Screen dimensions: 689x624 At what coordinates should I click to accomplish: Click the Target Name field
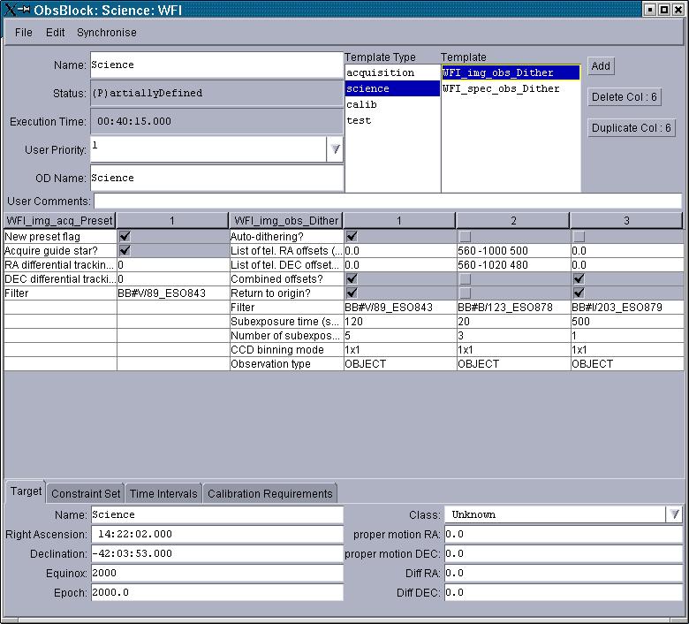[x=217, y=514]
